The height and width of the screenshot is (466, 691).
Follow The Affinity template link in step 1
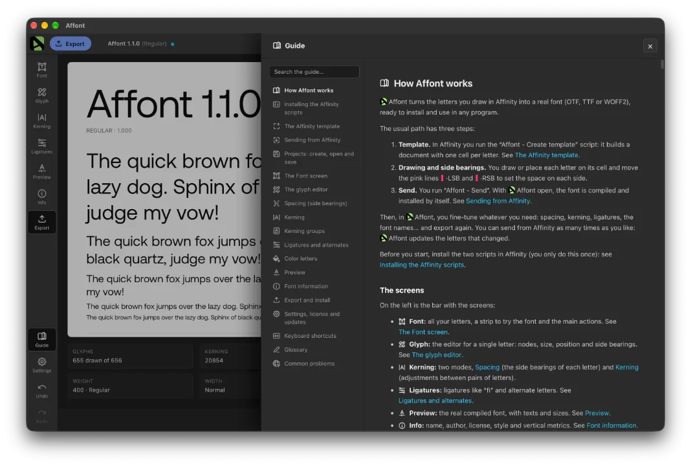[x=547, y=155]
